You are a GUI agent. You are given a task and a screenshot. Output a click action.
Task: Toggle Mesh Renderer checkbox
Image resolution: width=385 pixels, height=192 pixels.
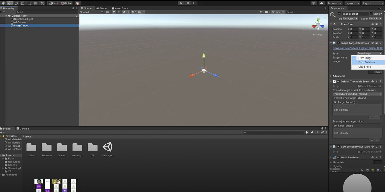pos(338,157)
